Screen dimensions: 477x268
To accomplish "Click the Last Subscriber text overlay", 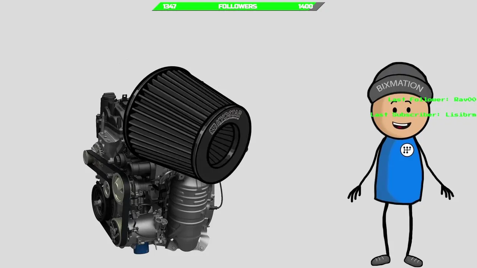I will coord(424,114).
